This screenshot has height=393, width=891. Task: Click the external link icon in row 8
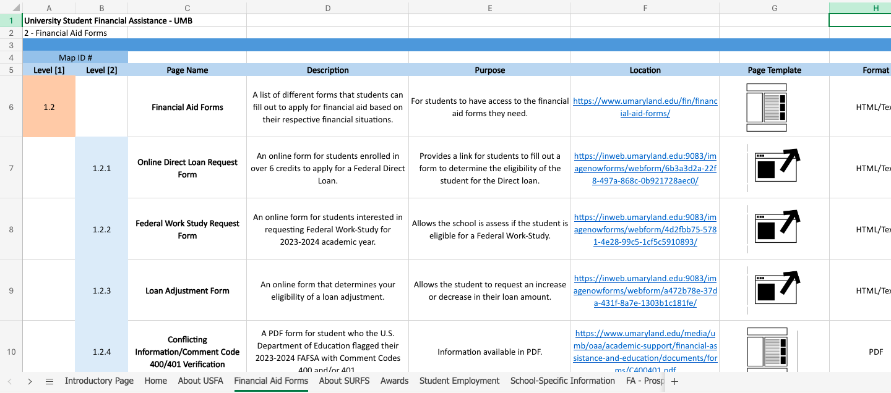tap(777, 227)
